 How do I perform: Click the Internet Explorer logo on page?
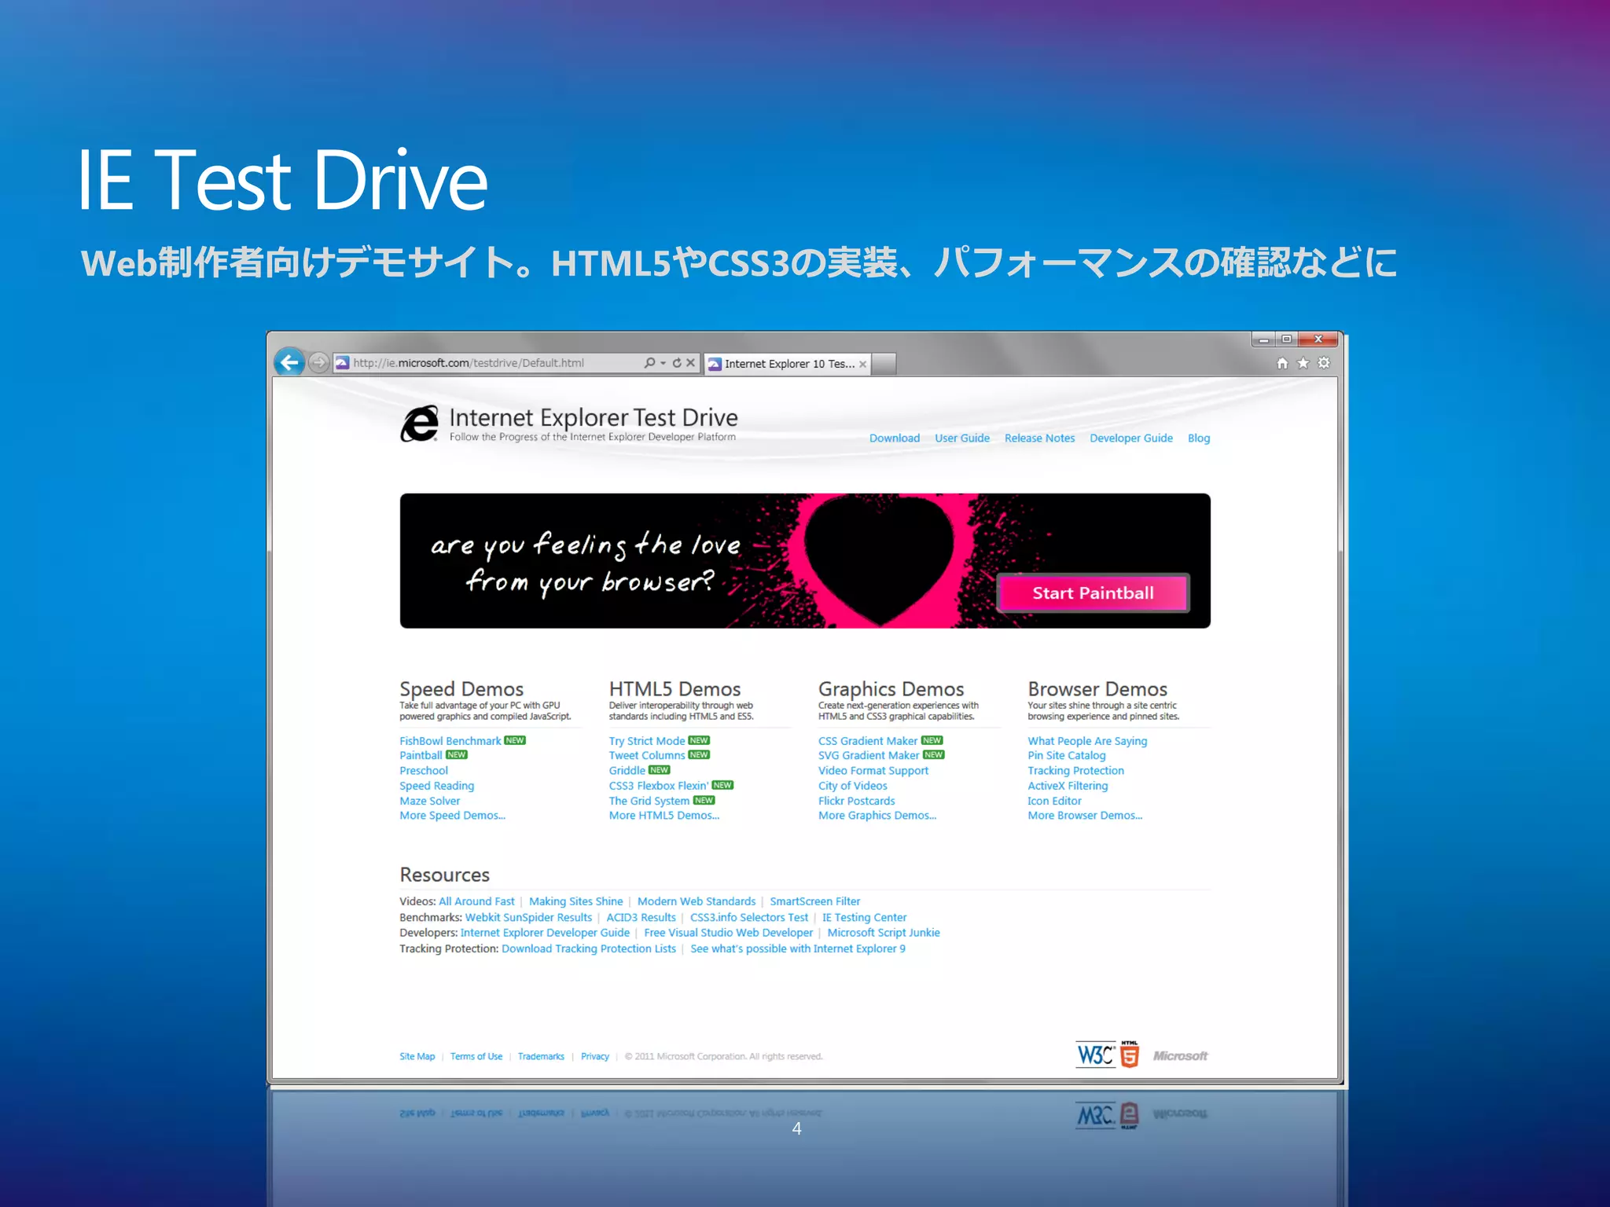point(420,424)
